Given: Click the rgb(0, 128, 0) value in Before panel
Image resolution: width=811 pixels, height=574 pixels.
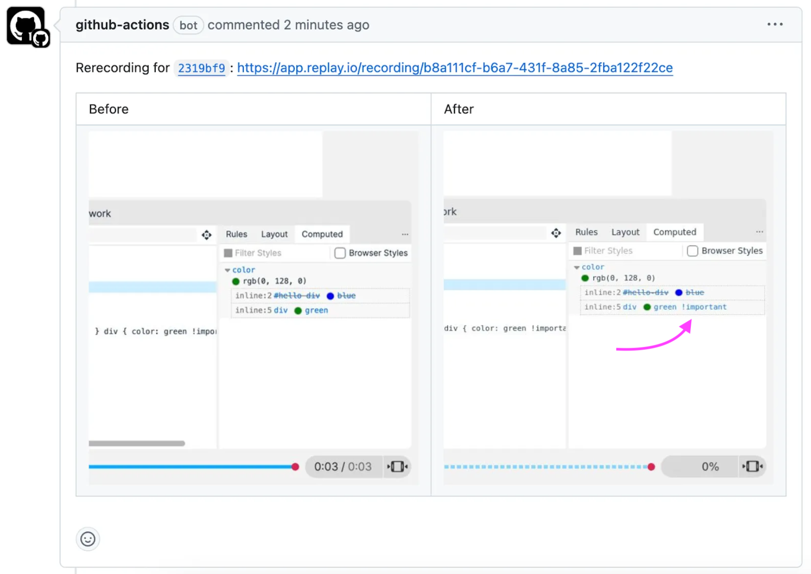Looking at the screenshot, I should [x=274, y=281].
